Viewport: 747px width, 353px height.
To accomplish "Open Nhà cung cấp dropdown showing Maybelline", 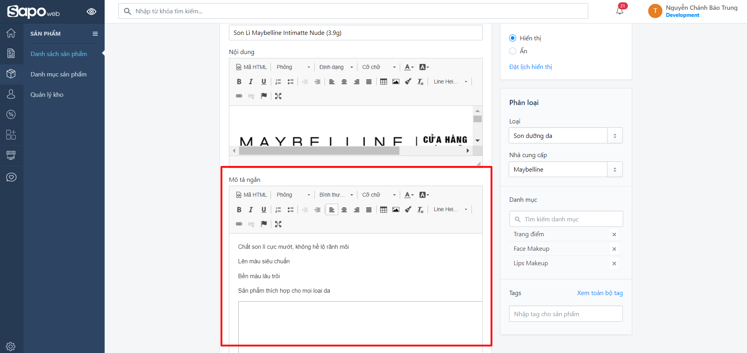I will (x=566, y=169).
